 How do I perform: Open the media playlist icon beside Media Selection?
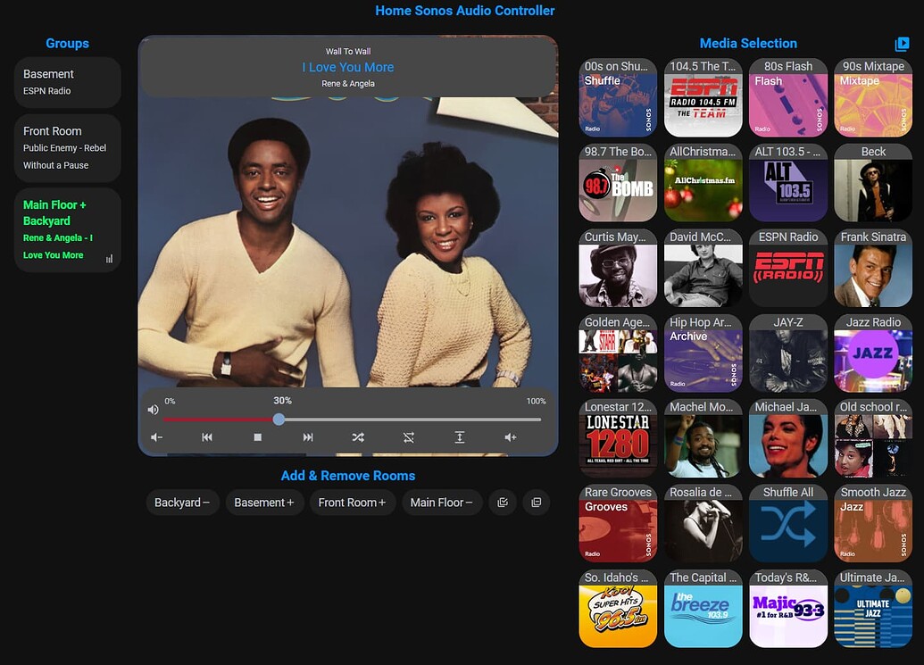[902, 43]
